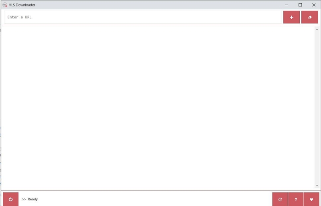Click the circular refresh arrow button
Image resolution: width=321 pixels, height=206 pixels.
pyautogui.click(x=280, y=199)
